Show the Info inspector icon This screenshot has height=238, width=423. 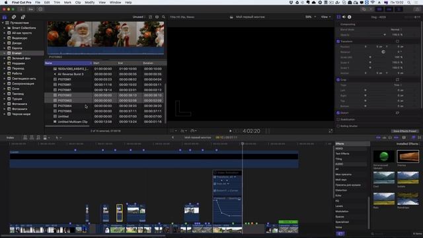click(350, 17)
